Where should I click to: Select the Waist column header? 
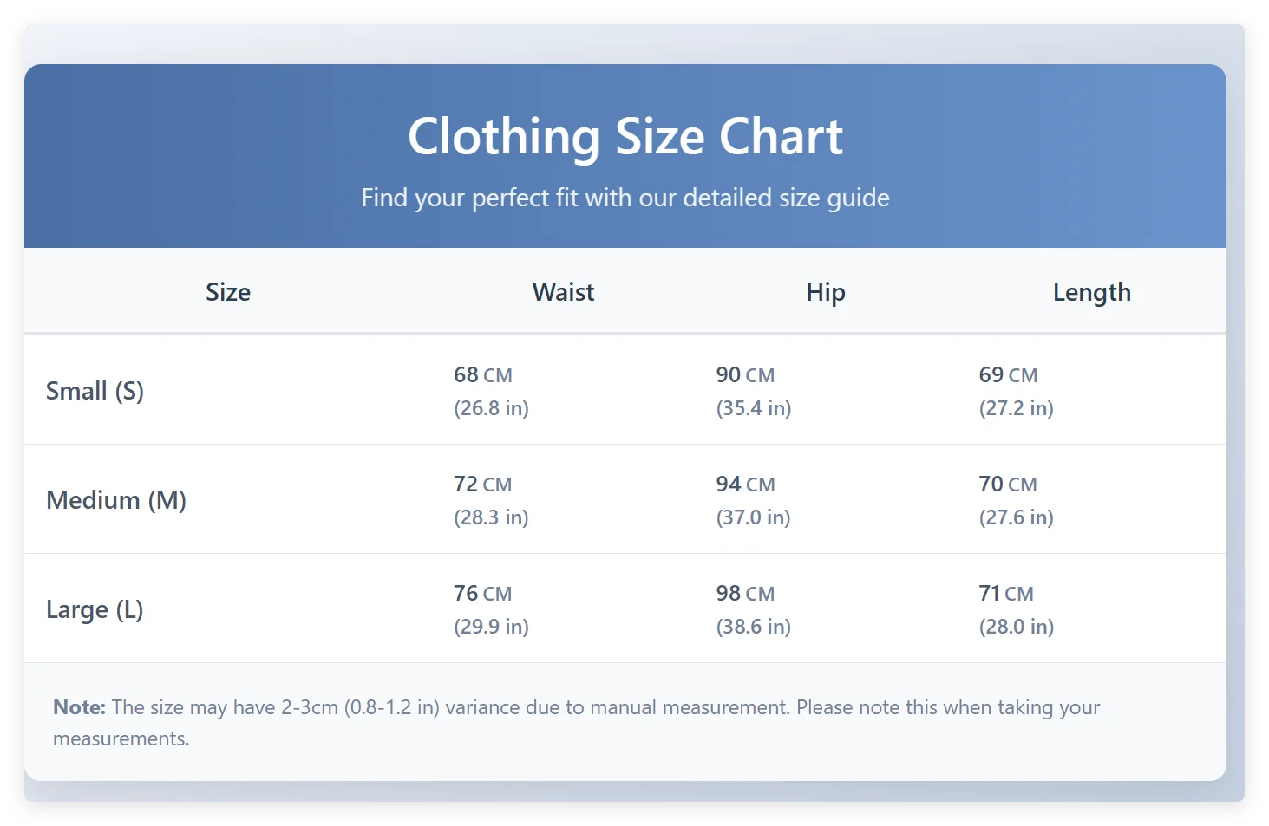[x=563, y=292]
